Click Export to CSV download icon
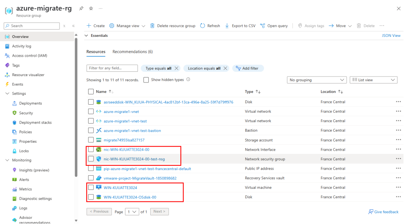The image size is (407, 224). (227, 26)
